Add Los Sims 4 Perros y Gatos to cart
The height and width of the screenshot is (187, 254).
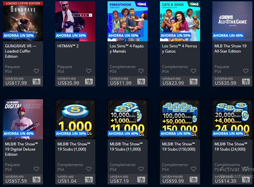point(194,82)
